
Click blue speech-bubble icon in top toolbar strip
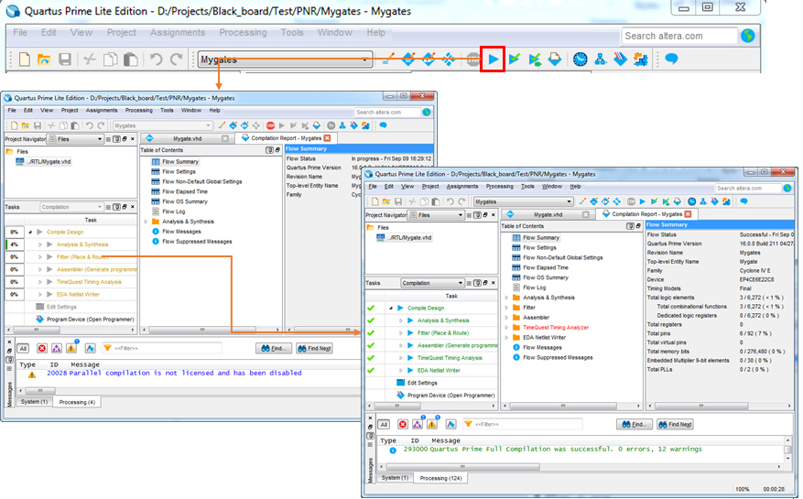point(671,60)
